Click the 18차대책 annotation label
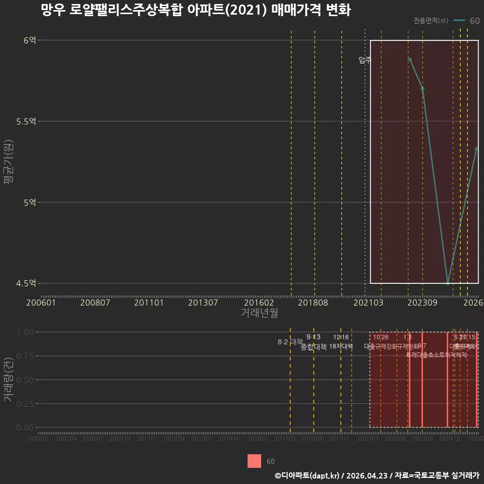The image size is (484, 484). point(341,346)
